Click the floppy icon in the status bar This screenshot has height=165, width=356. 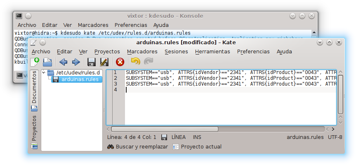click(164, 137)
